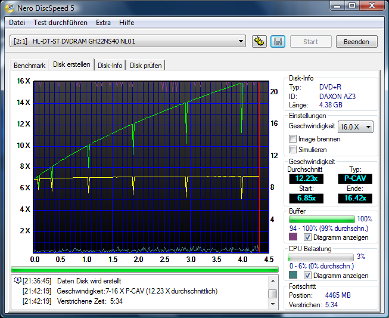
Task: Click the average speed 12.23x display
Action: click(306, 178)
